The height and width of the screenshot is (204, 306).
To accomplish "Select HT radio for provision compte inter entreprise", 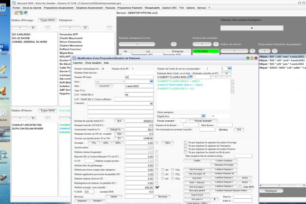I will tap(162, 170).
